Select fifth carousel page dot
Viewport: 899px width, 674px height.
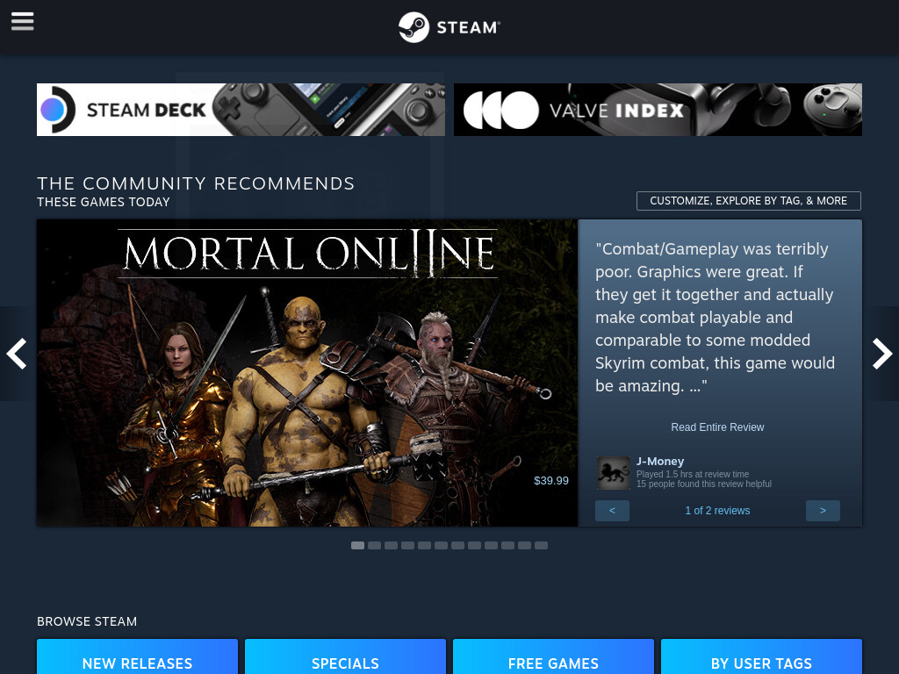click(x=424, y=546)
